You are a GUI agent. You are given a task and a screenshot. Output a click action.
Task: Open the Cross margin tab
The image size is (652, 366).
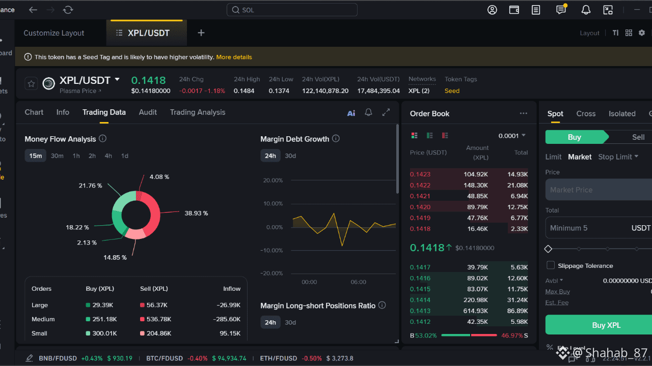(x=586, y=114)
